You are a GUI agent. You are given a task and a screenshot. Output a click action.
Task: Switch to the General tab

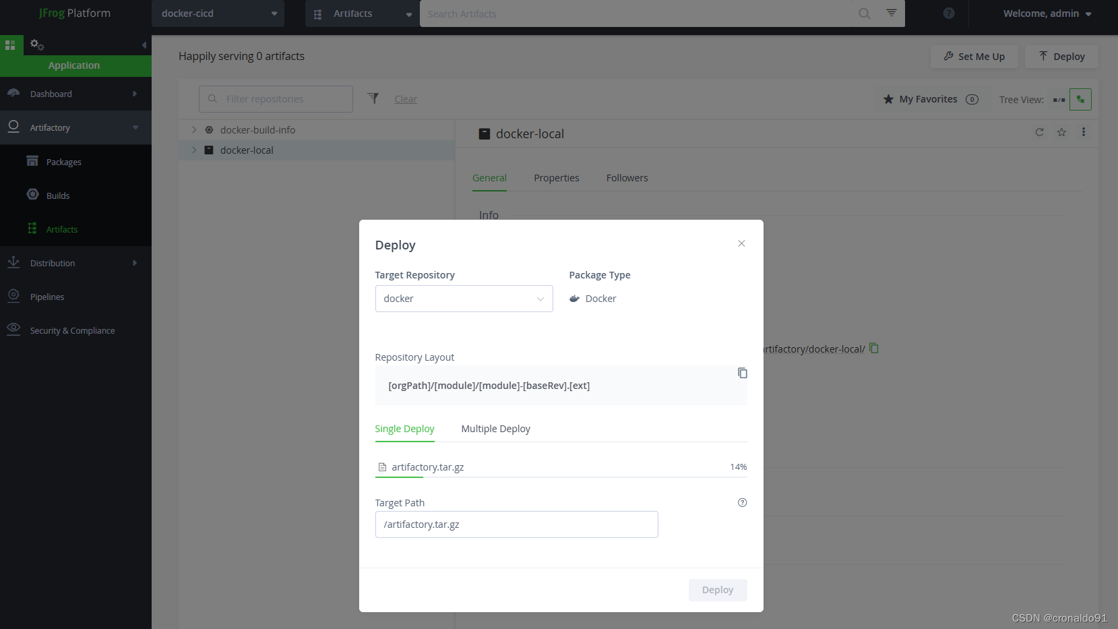point(489,178)
